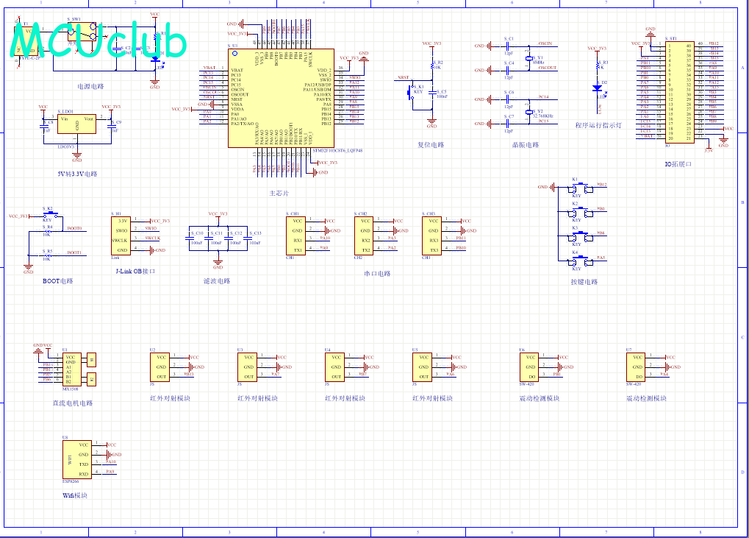Image resolution: width=749 pixels, height=538 pixels.
Task: Select the S_R4 10K resistor on BOOT0
Action: point(47,231)
